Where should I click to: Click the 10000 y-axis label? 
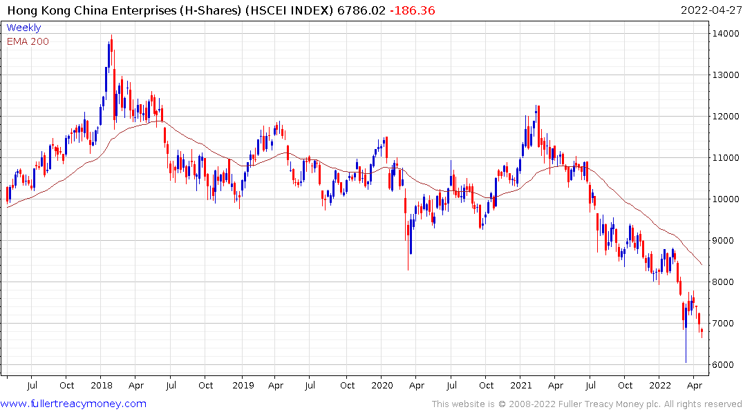click(726, 199)
